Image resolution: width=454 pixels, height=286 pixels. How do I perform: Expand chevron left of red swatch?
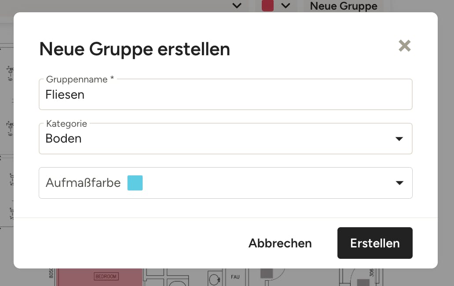coord(237,6)
